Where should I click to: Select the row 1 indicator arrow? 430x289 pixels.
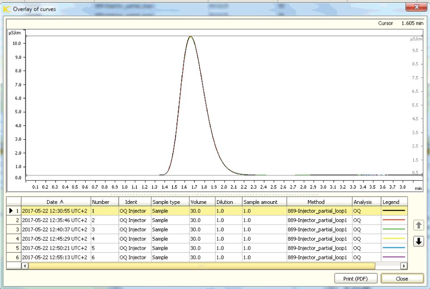[11, 211]
